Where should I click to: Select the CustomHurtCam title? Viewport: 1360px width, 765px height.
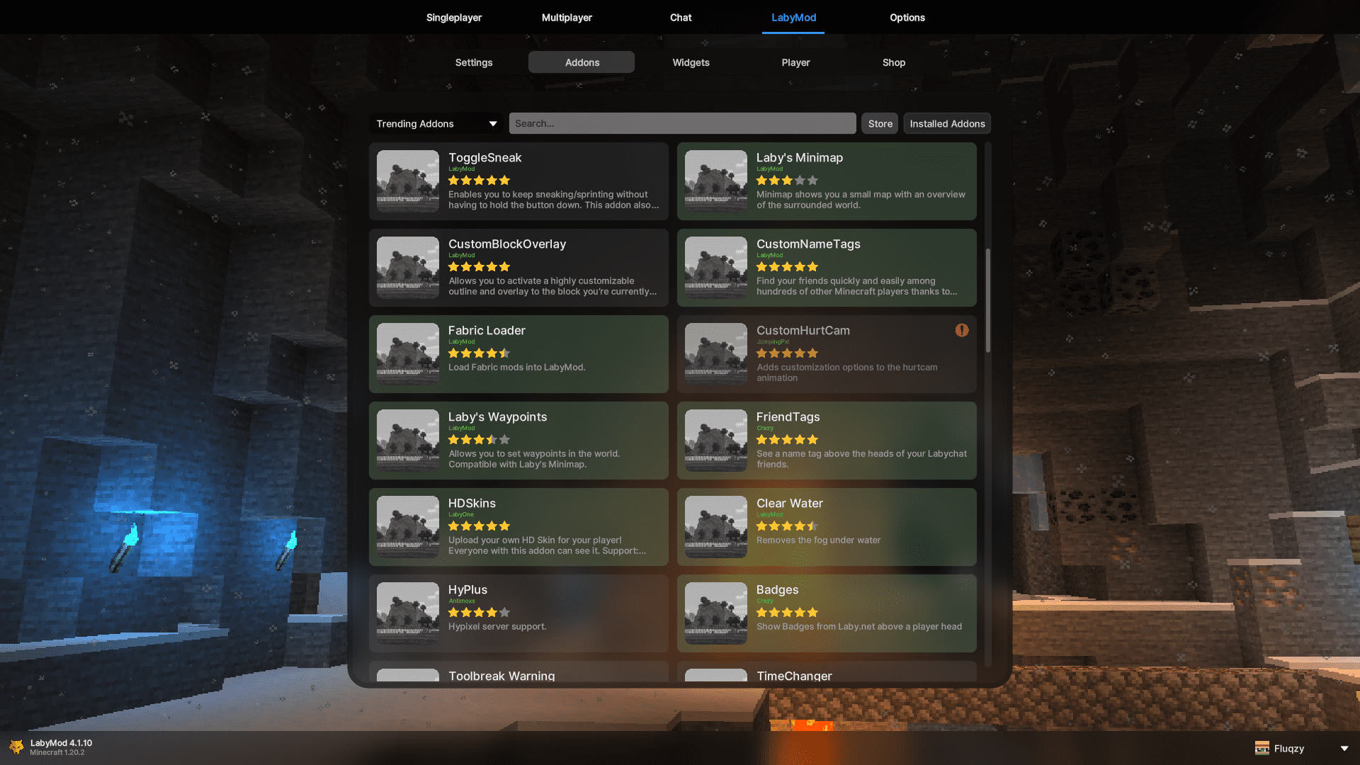(x=803, y=330)
